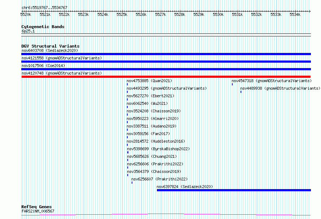
Task: Click the 5525k ruler tick label
Action: tap(122, 14)
